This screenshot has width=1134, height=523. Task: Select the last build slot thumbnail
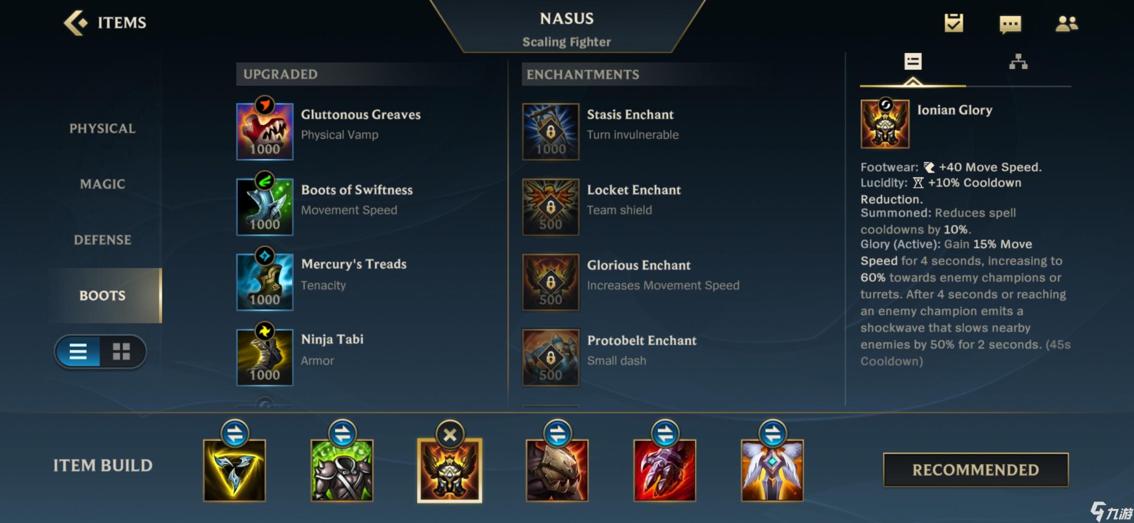click(x=772, y=470)
